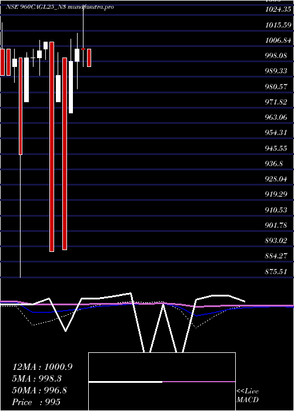Click the 910.53 price axis label

pyautogui.click(x=276, y=210)
